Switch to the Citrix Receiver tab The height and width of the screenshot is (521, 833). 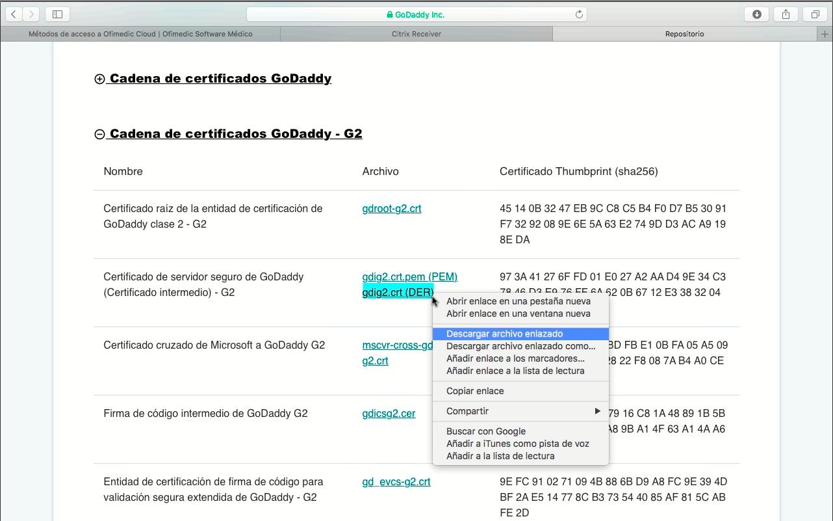pyautogui.click(x=416, y=34)
